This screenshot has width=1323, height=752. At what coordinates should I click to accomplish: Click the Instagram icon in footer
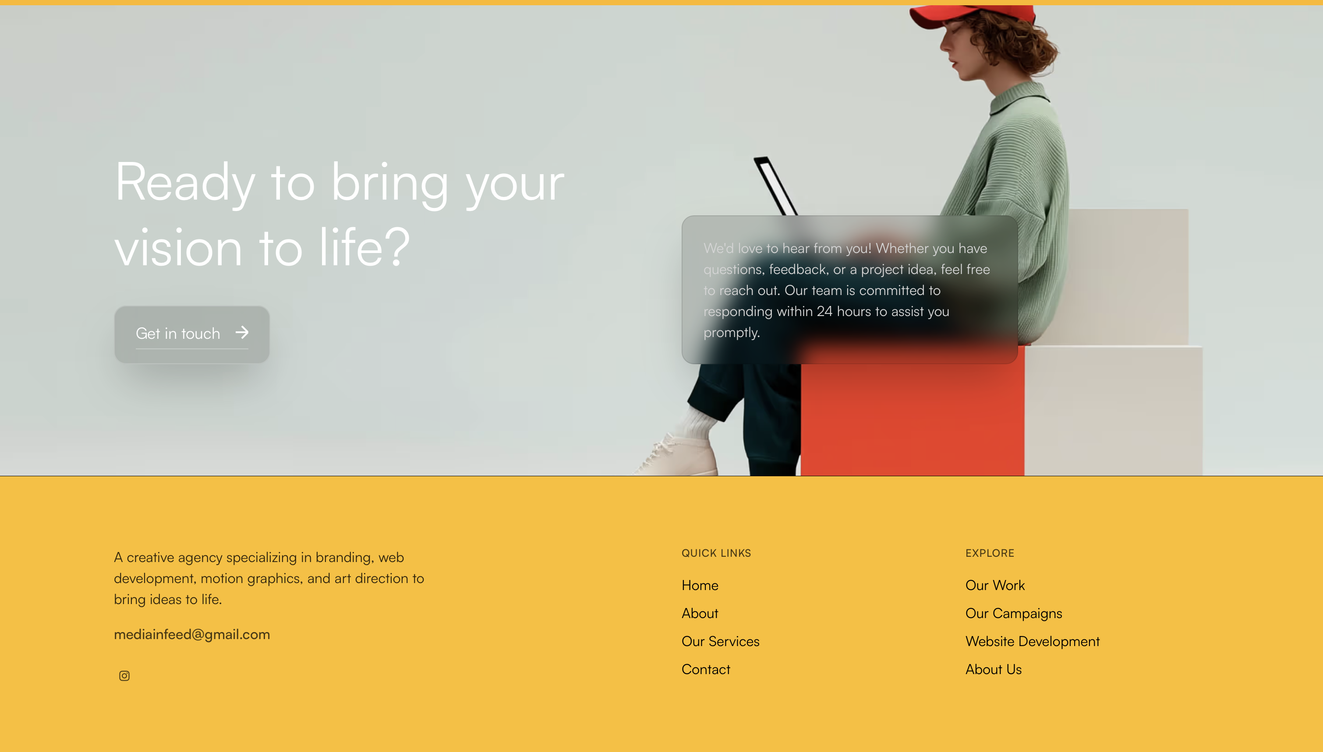tap(124, 675)
